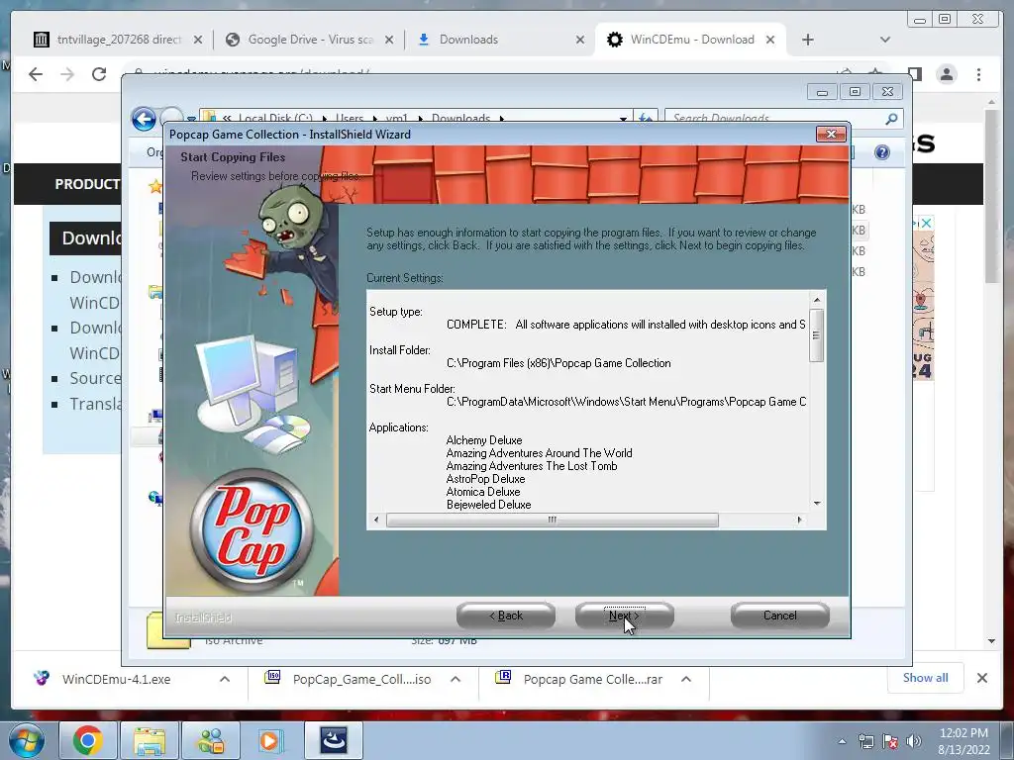Image resolution: width=1014 pixels, height=760 pixels.
Task: Open Windows Media Player from taskbar
Action: click(270, 740)
